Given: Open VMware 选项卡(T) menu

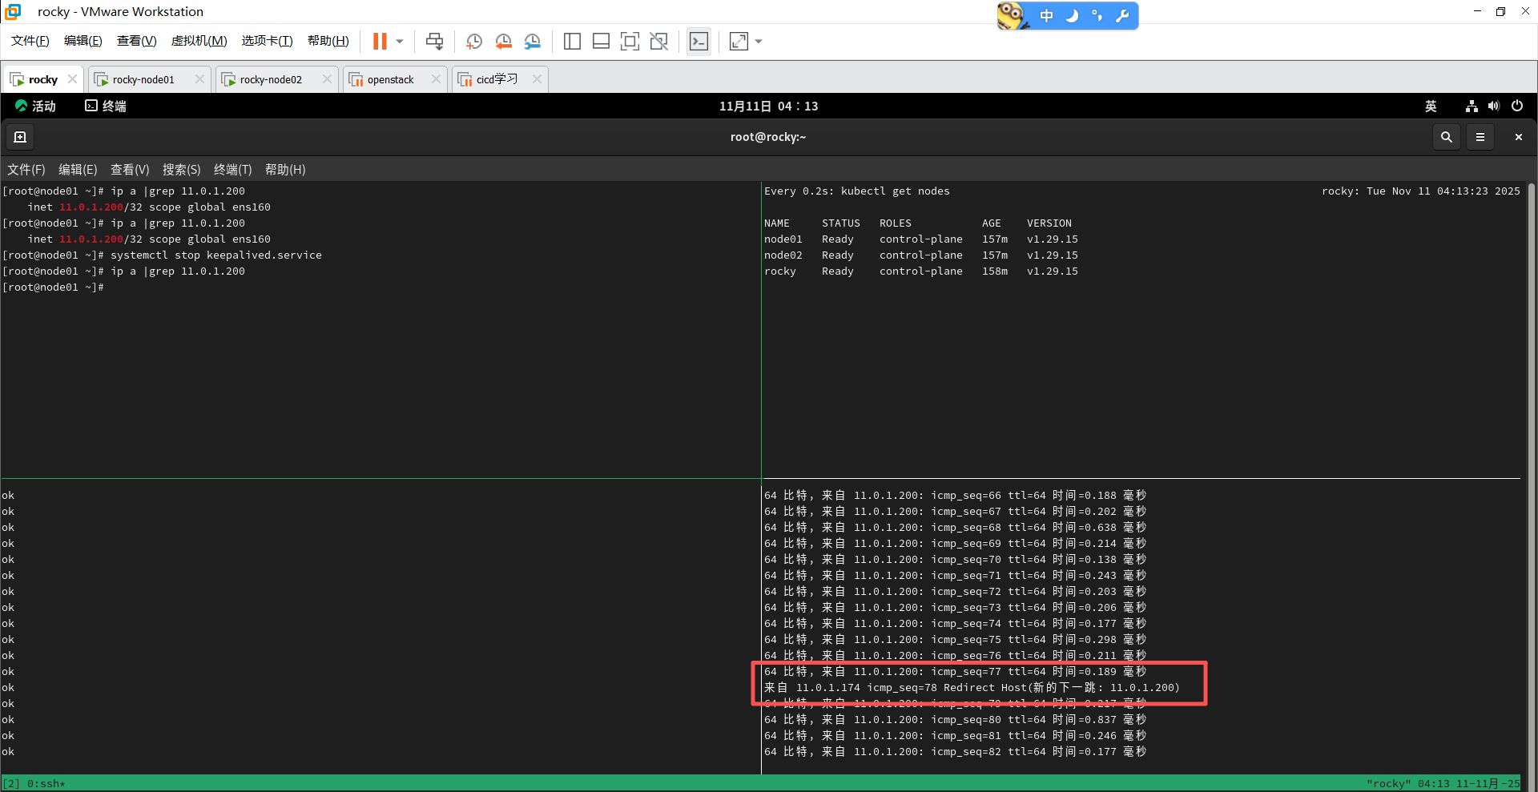Looking at the screenshot, I should pos(267,41).
